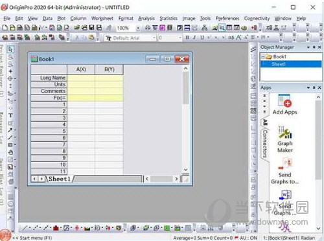Select the Line drawing tool
The width and height of the screenshot is (324, 241).
(x=10, y=137)
